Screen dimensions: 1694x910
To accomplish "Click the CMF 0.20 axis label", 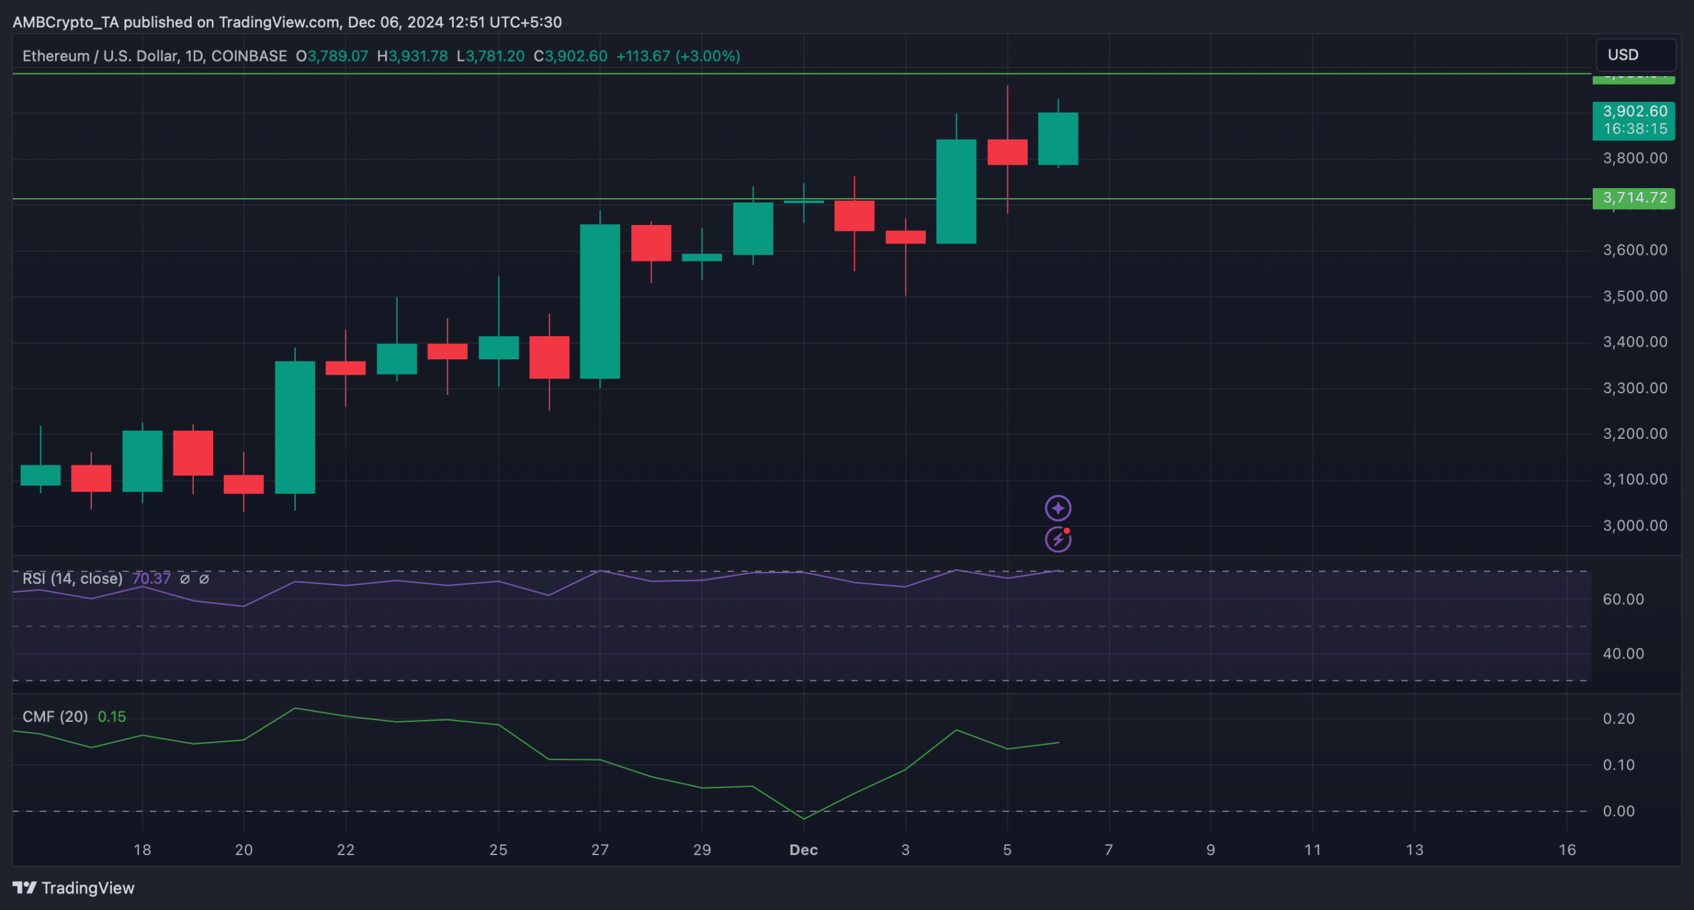I will coord(1618,718).
